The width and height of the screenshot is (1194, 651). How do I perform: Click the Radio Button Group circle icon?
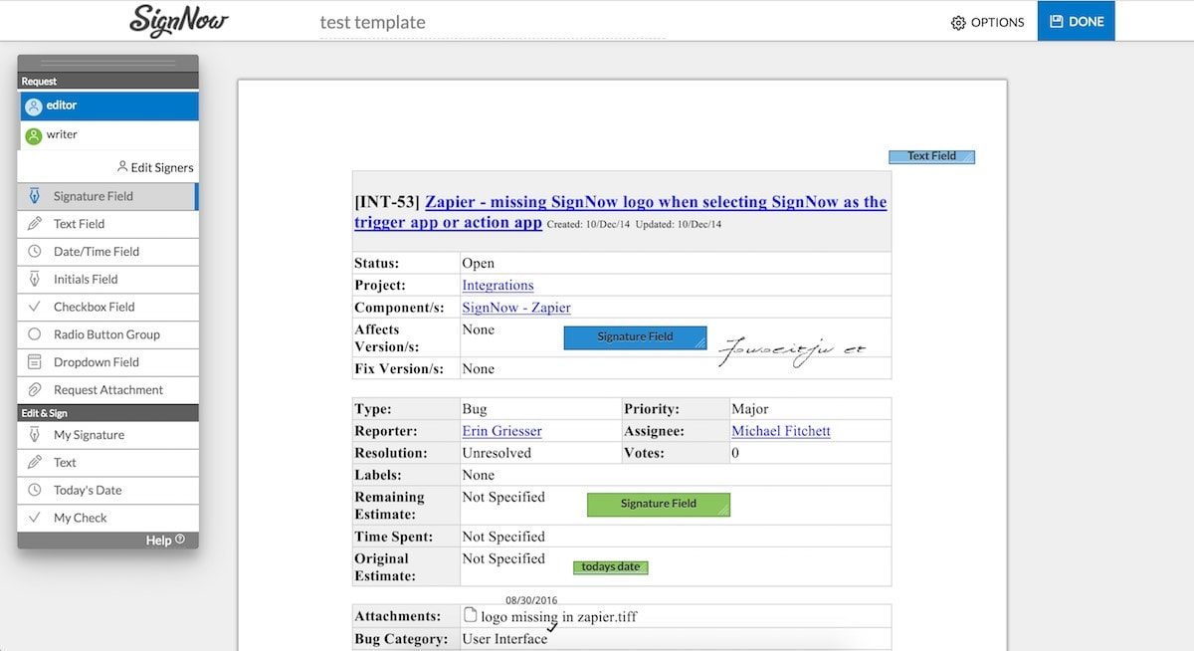click(35, 334)
